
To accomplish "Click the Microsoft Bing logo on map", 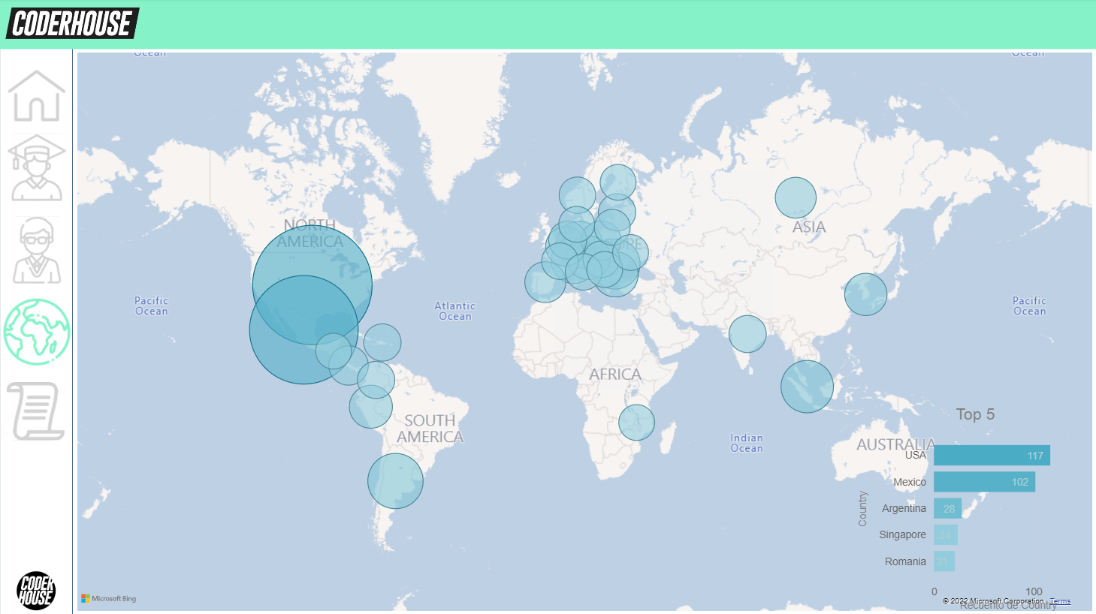I will click(109, 598).
